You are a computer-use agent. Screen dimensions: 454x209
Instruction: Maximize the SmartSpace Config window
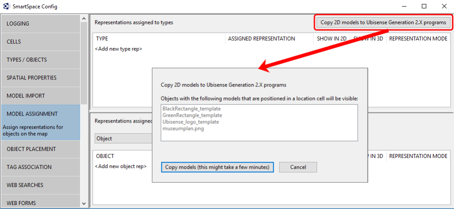424,6
